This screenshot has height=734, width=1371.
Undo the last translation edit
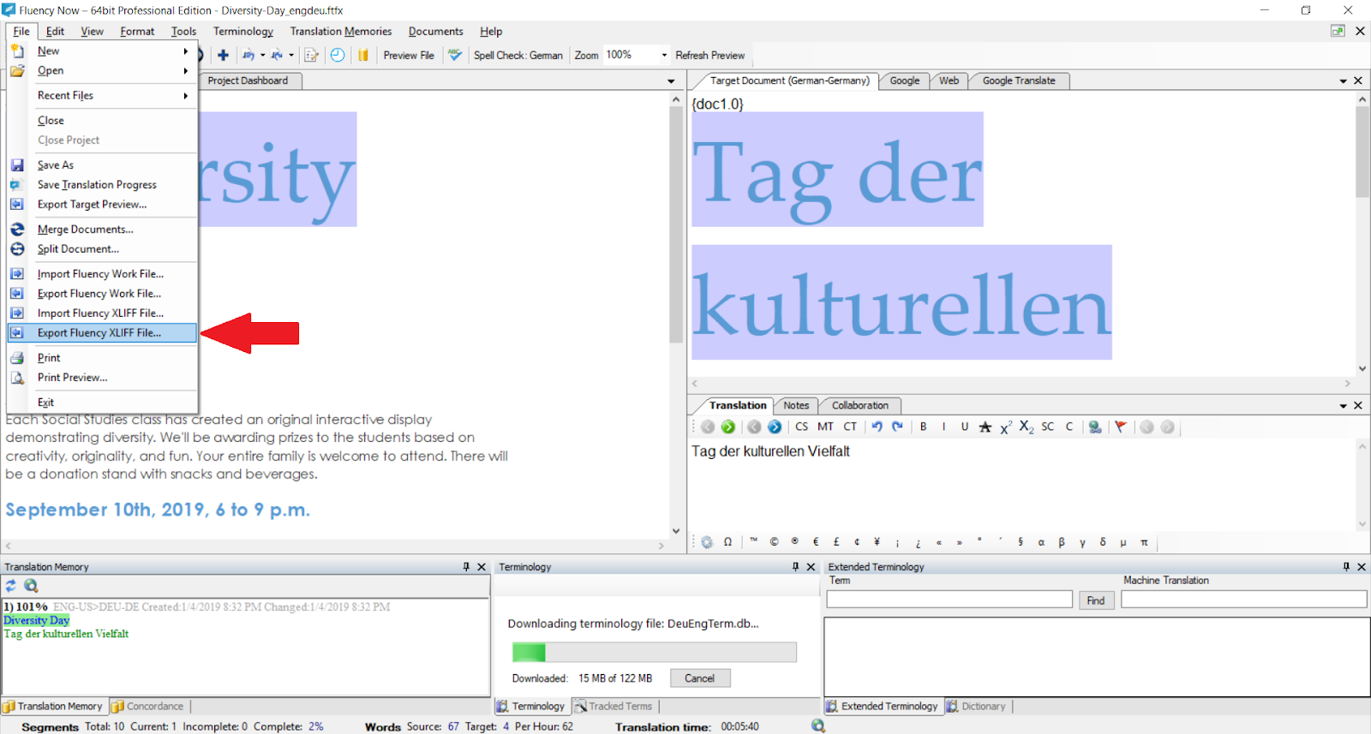tap(877, 427)
